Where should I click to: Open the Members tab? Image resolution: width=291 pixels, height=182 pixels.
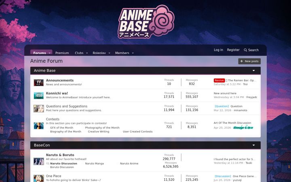click(122, 53)
